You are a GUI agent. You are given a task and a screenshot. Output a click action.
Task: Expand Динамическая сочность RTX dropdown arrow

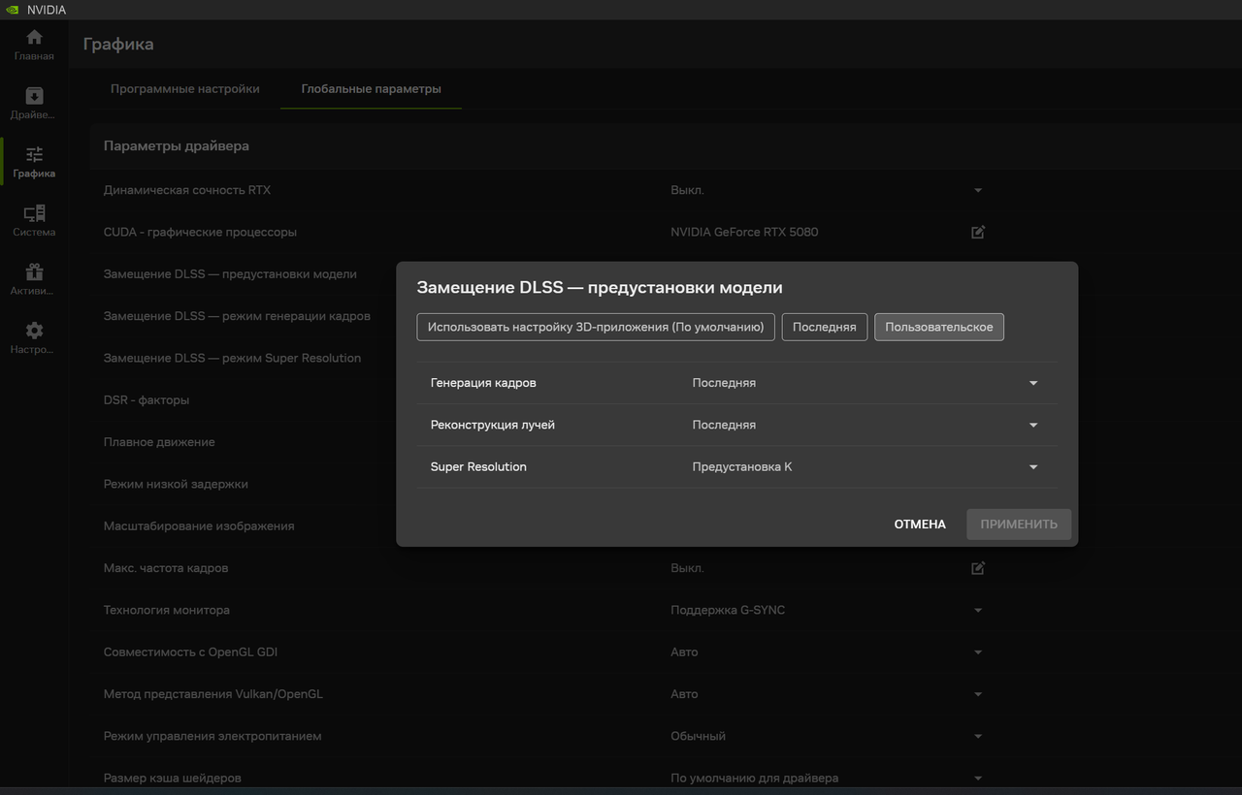pos(978,191)
